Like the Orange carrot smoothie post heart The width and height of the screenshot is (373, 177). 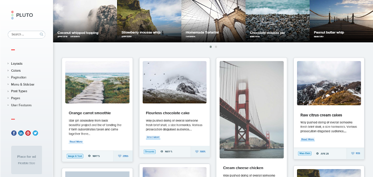[x=120, y=156]
